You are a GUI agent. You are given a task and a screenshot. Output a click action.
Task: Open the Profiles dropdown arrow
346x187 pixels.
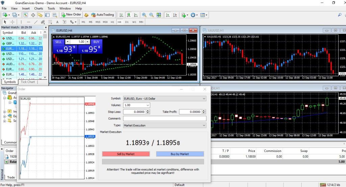pyautogui.click(x=19, y=15)
